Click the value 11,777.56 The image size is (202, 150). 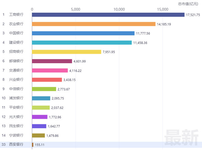click(143, 34)
